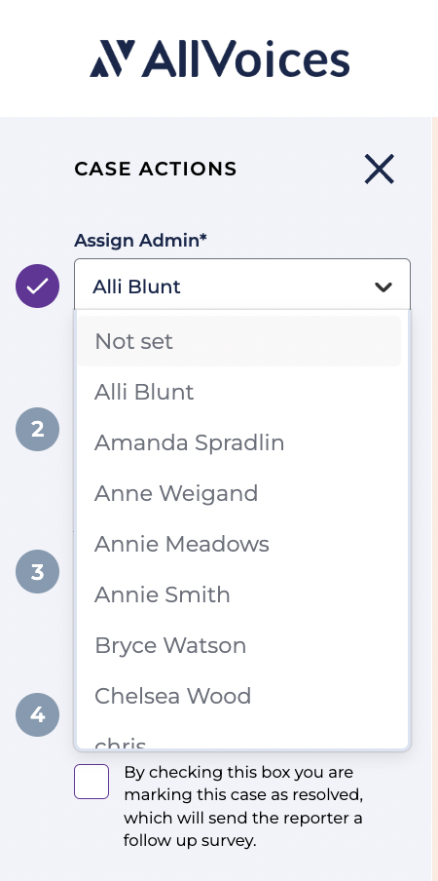
Task: Assign Bryce Watson as admin
Action: point(239,645)
